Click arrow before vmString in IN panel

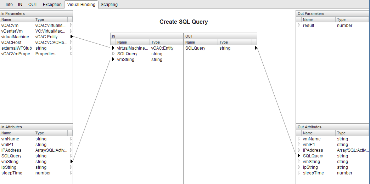point(113,60)
